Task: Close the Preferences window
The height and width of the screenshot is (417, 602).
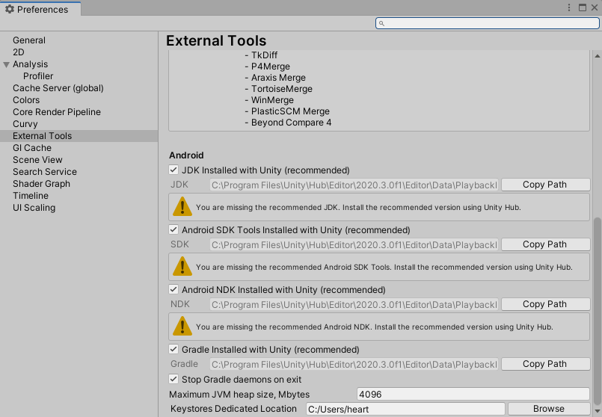Action: pyautogui.click(x=595, y=7)
